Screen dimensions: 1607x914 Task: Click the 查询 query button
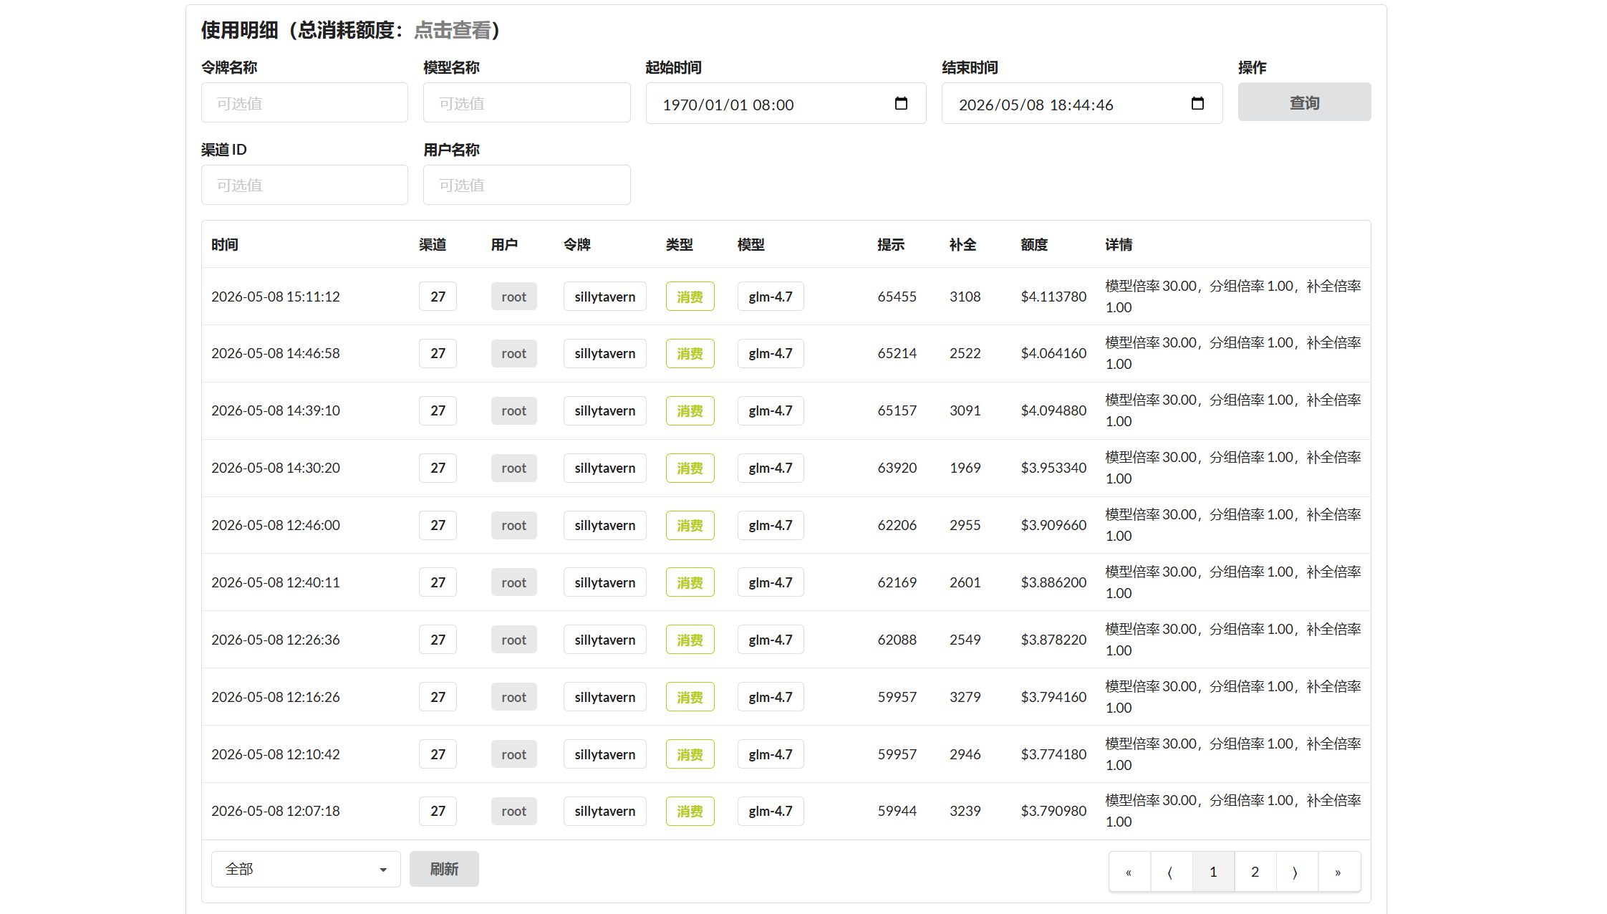tap(1304, 102)
